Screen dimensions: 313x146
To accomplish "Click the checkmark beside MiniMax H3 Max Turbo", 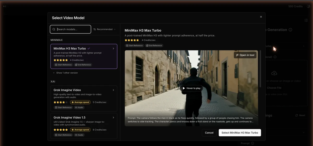I will (x=89, y=48).
